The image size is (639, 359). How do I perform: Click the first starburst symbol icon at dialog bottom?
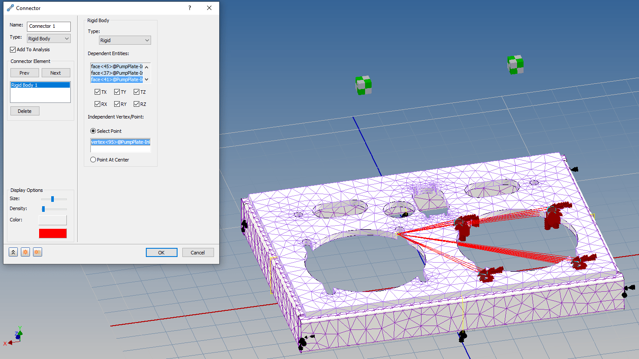point(25,252)
